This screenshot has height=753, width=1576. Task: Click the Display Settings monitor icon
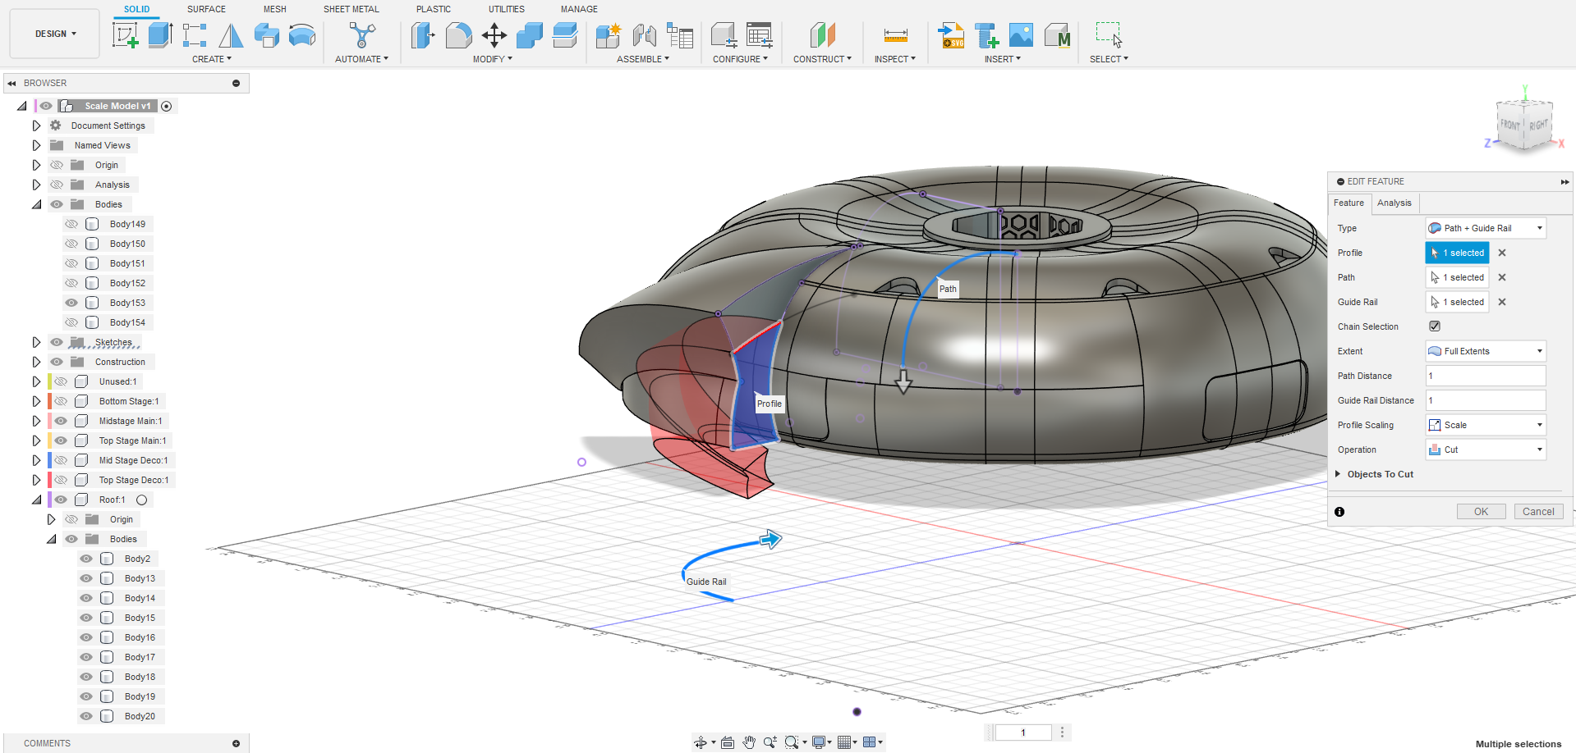coord(819,742)
